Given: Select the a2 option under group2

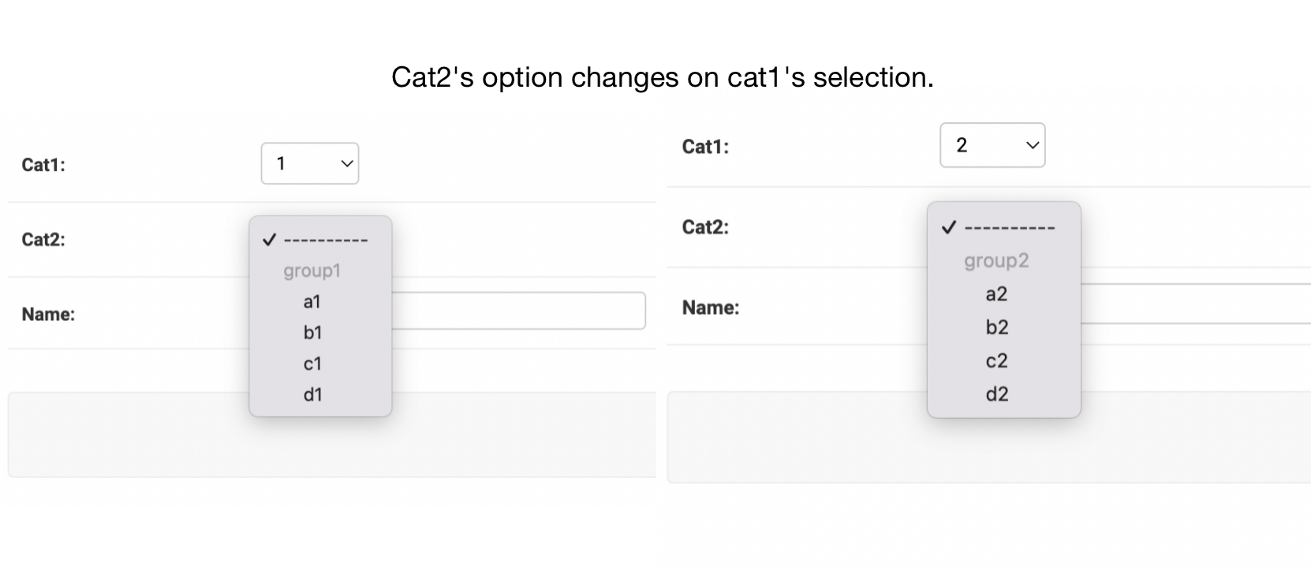Looking at the screenshot, I should 996,294.
